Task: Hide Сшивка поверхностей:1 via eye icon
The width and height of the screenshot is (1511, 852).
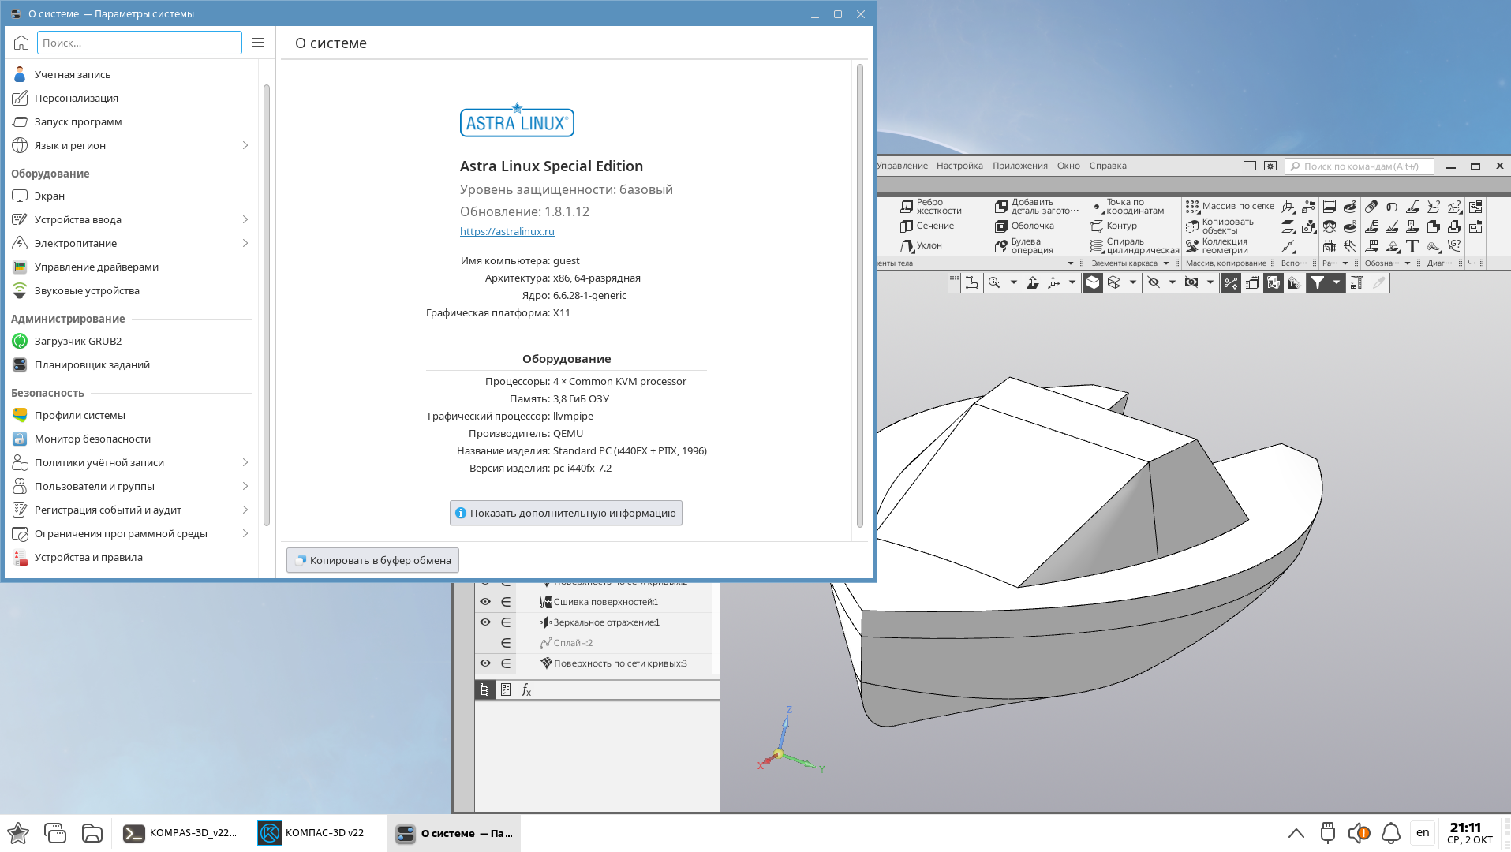Action: [485, 602]
